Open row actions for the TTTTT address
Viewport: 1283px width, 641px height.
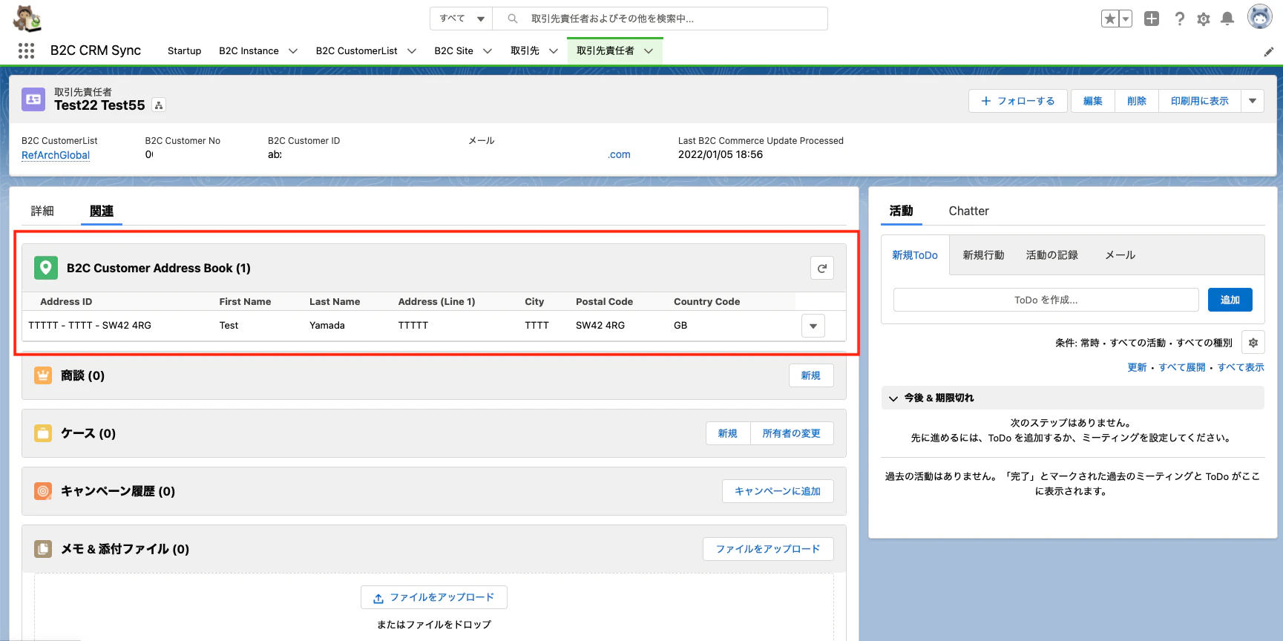[x=813, y=326]
